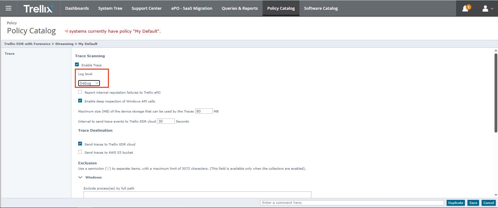Check Report internal reputation failures option

(x=80, y=92)
